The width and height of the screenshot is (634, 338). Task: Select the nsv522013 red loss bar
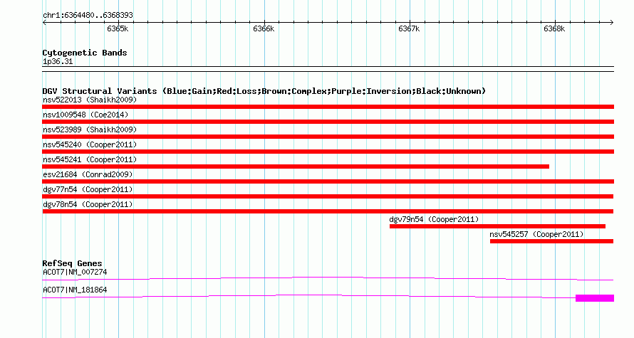point(328,107)
